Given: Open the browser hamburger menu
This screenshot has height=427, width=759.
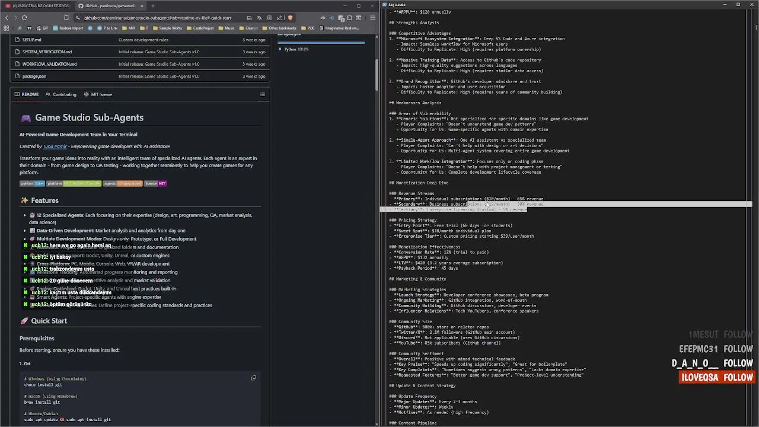Looking at the screenshot, I should pos(373,18).
